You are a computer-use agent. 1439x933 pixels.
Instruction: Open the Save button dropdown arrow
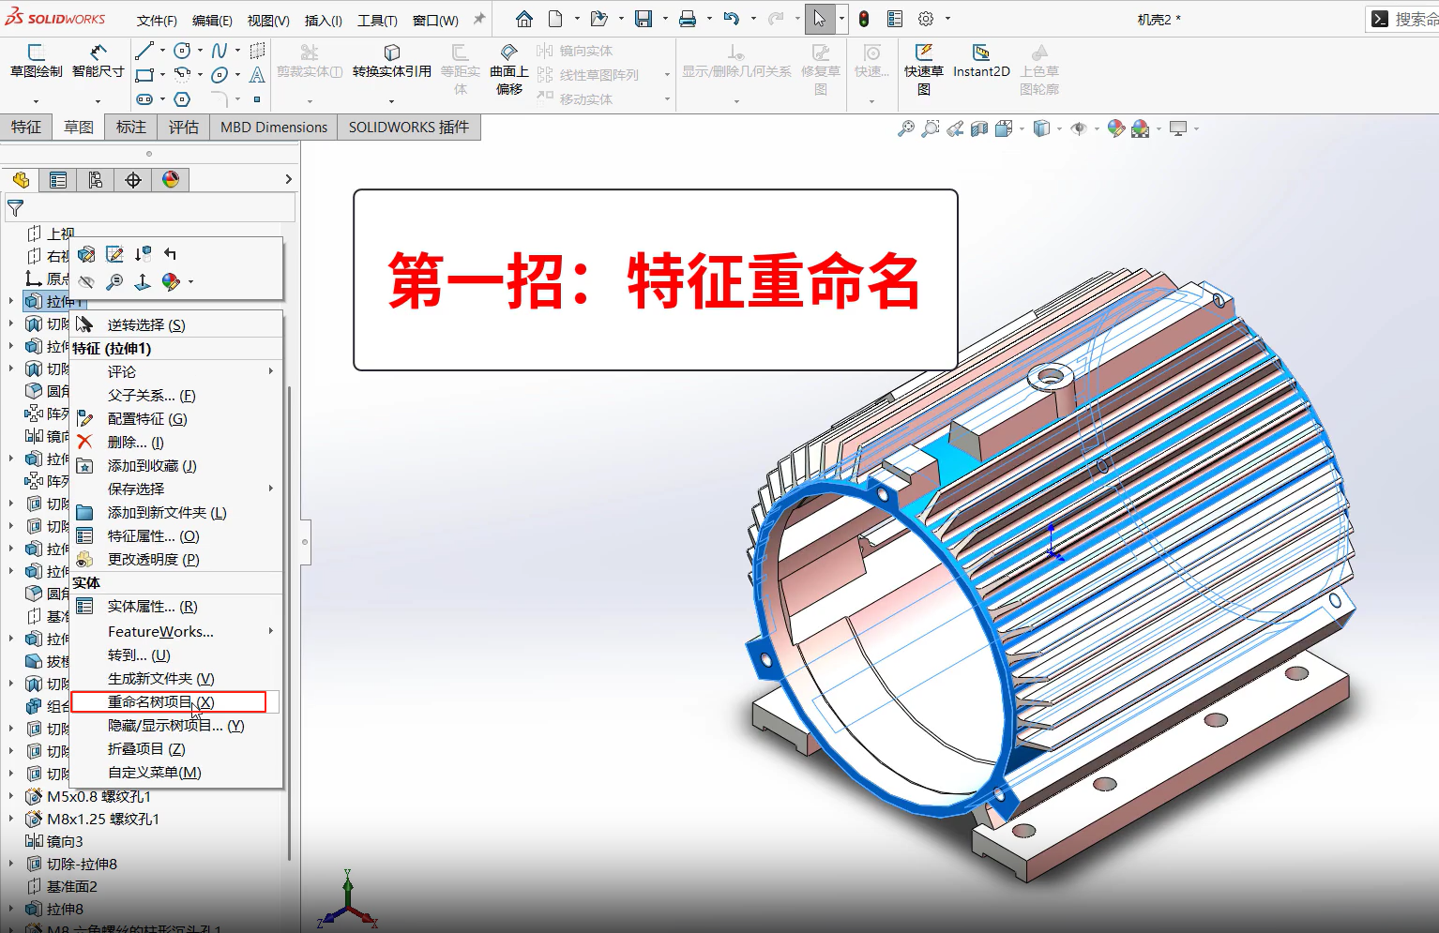coord(665,19)
